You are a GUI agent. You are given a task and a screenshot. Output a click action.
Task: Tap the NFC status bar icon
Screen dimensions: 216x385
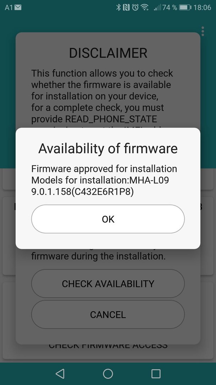[126, 7]
